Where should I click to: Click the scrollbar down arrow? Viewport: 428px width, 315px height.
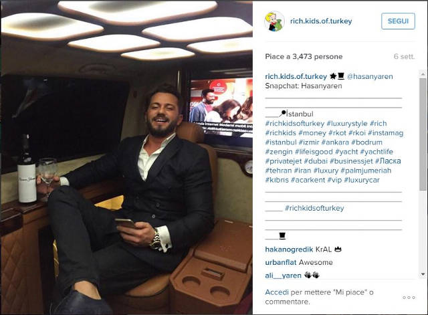(x=423, y=274)
